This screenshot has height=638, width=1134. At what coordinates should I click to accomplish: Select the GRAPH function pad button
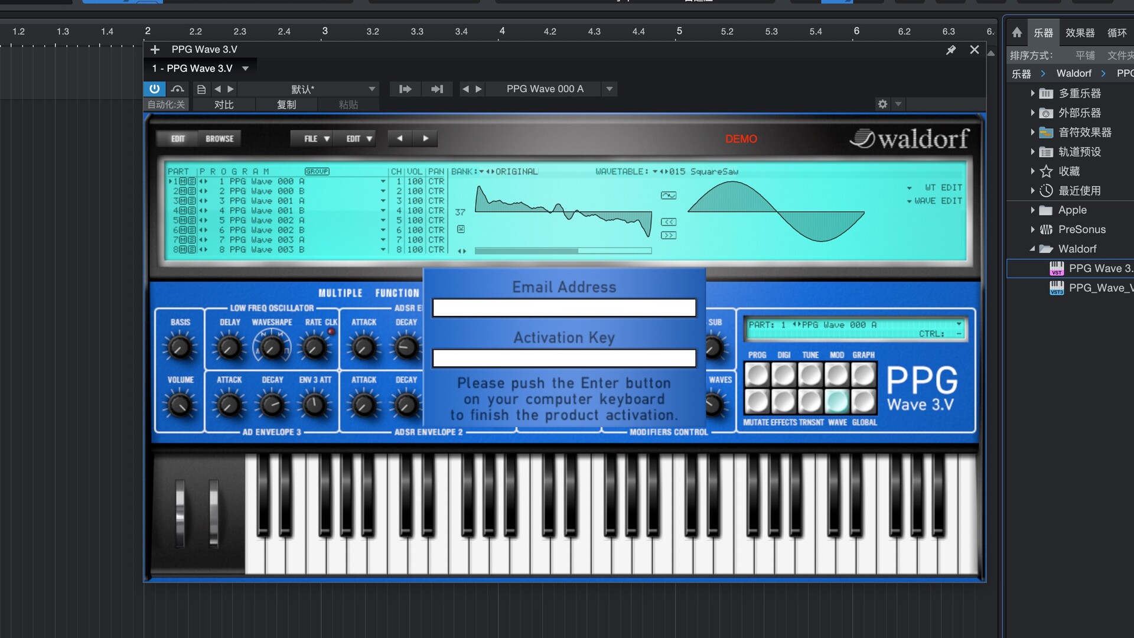pos(863,375)
